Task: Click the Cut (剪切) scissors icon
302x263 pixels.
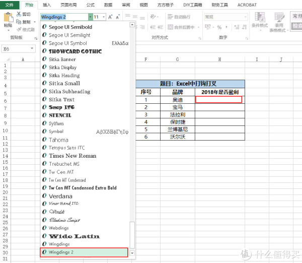Action: (x=19, y=14)
